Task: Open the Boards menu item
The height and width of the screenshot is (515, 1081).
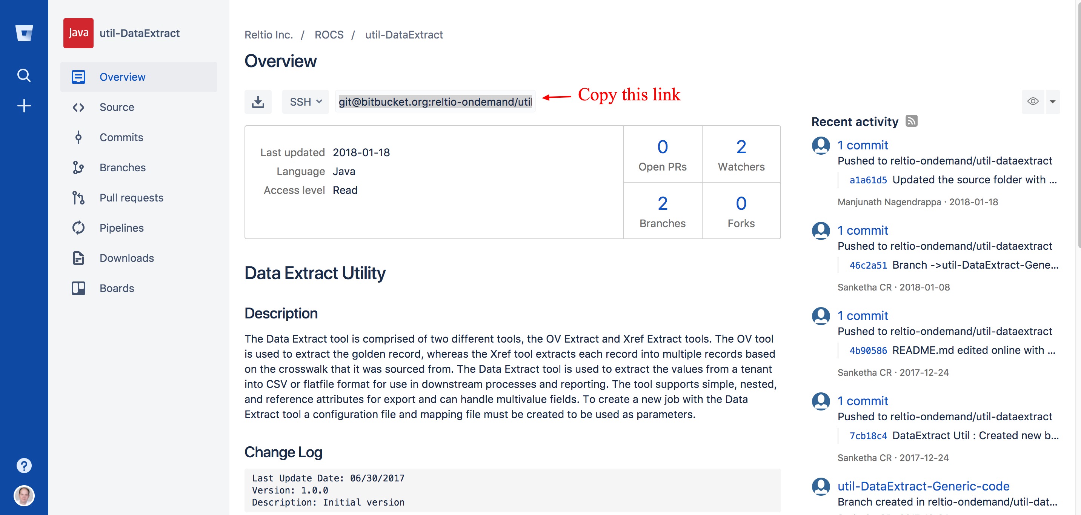Action: 139,288
